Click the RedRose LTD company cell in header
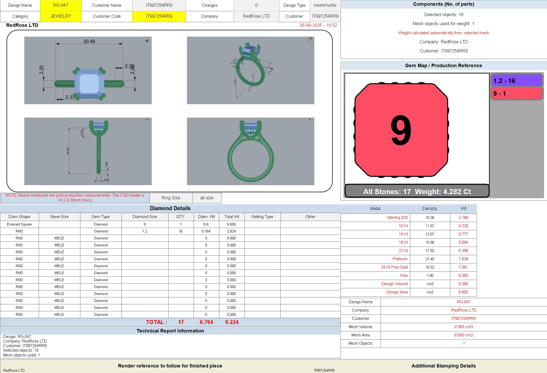The image size is (547, 373). [256, 16]
